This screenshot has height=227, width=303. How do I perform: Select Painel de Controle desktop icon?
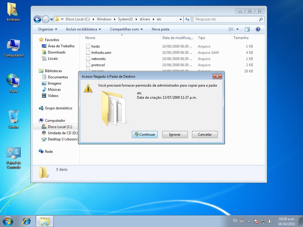(14, 158)
